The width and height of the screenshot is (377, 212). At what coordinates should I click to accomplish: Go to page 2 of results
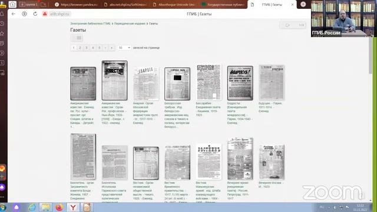pos(80,48)
